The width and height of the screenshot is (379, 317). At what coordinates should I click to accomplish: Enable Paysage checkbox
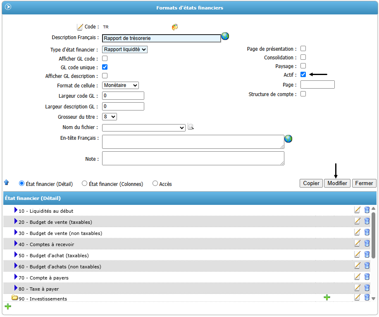point(303,66)
